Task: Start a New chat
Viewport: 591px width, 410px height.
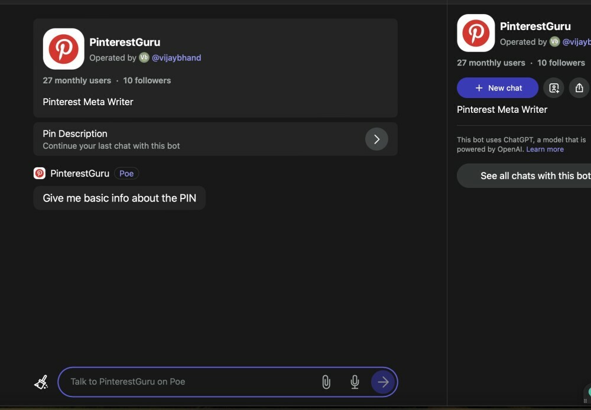Action: point(498,88)
